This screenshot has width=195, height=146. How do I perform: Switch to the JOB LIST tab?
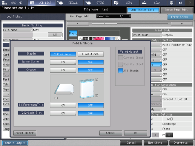pyautogui.click(x=41, y=3)
